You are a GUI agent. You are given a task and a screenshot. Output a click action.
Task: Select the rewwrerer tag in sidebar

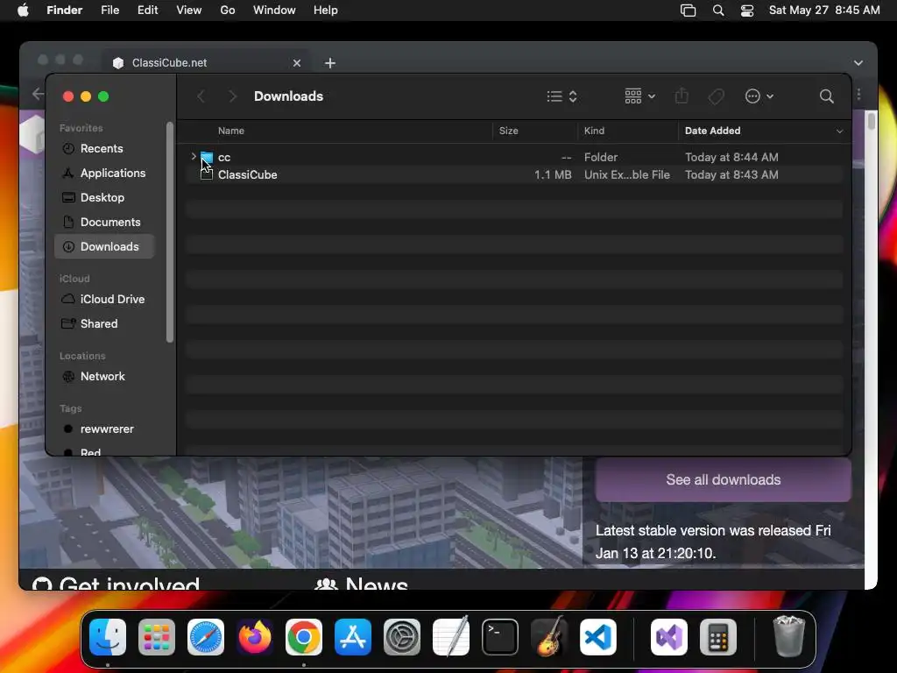tap(106, 429)
